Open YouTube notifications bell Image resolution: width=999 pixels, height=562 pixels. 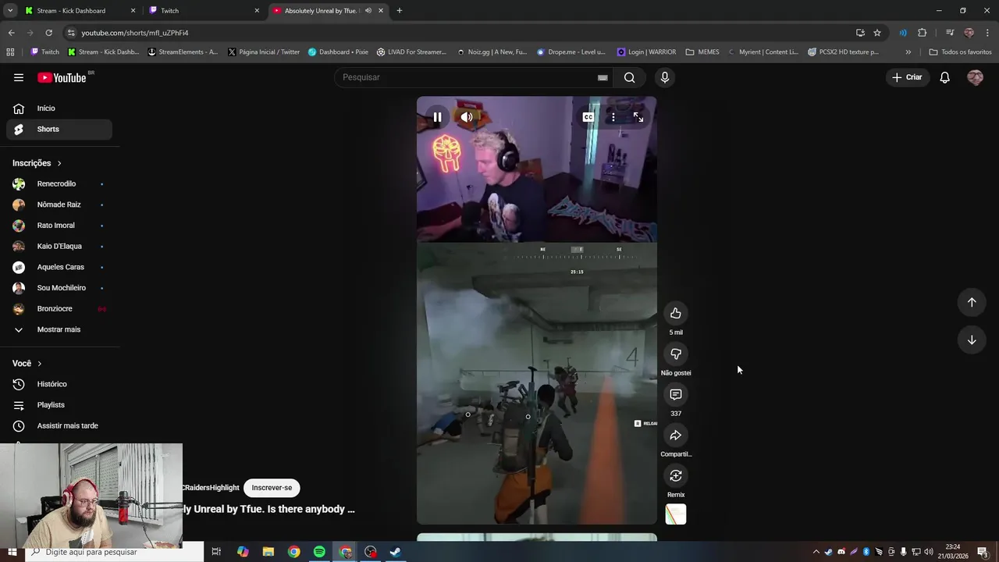944,77
